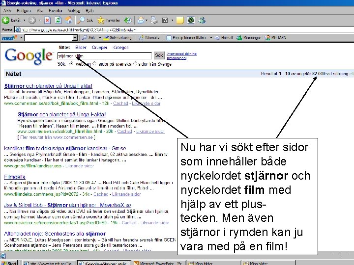
Task: Go back with the green Bakåt arrow
Action: click(11, 20)
